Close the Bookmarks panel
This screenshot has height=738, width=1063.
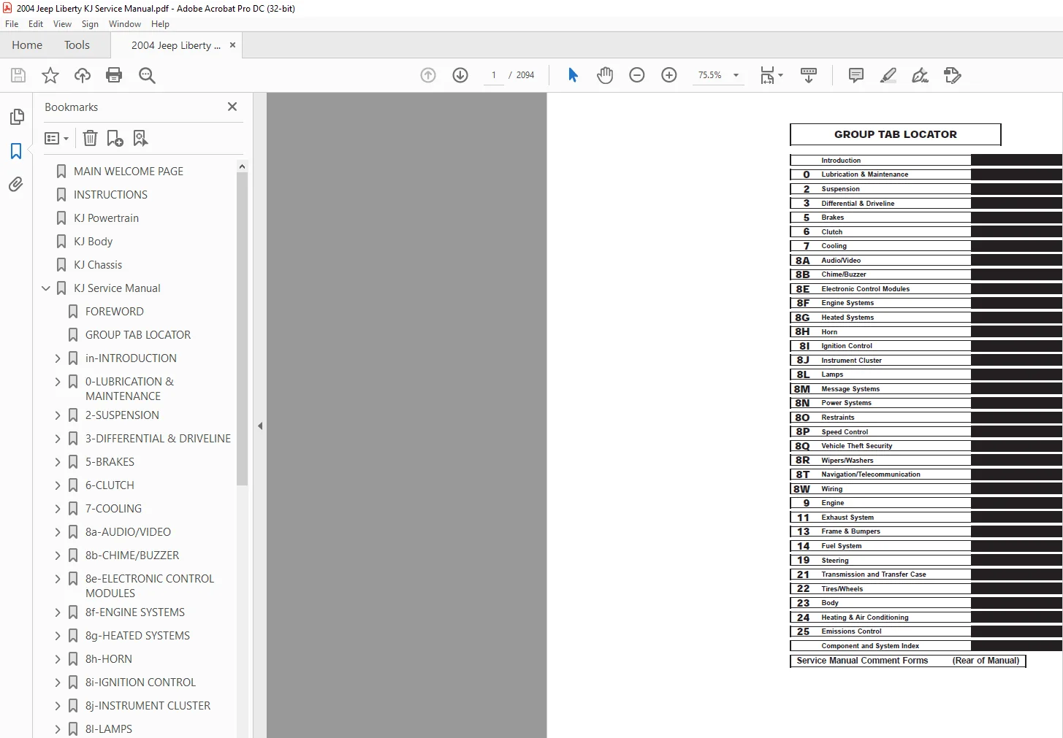tap(232, 107)
